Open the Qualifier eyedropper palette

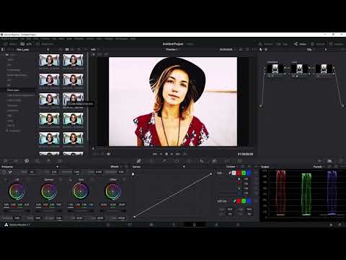click(x=164, y=160)
